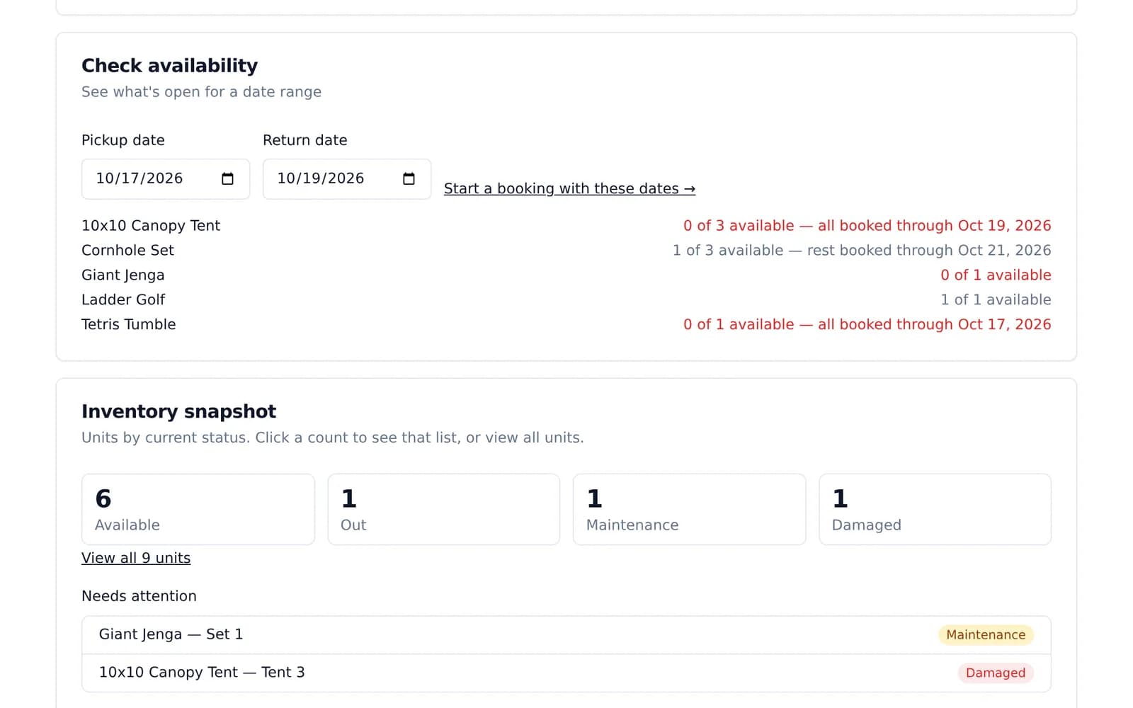Click '0 of 1 available — all booked through Oct 17, 2026'

point(867,325)
